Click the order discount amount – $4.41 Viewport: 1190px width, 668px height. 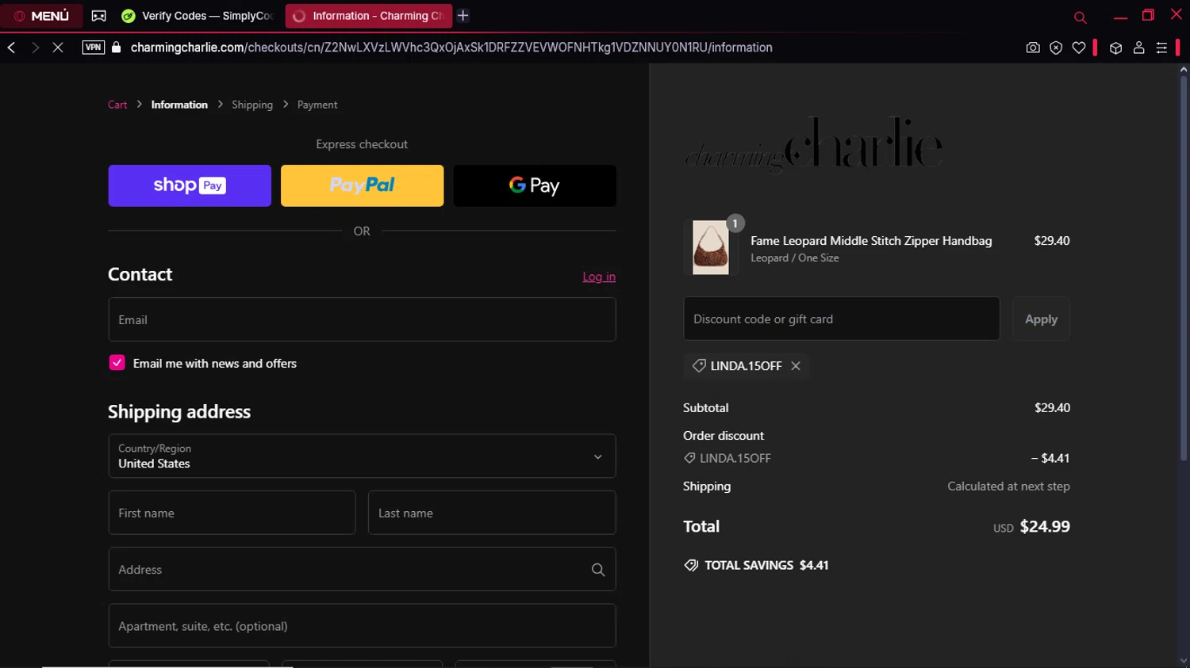(x=1050, y=458)
